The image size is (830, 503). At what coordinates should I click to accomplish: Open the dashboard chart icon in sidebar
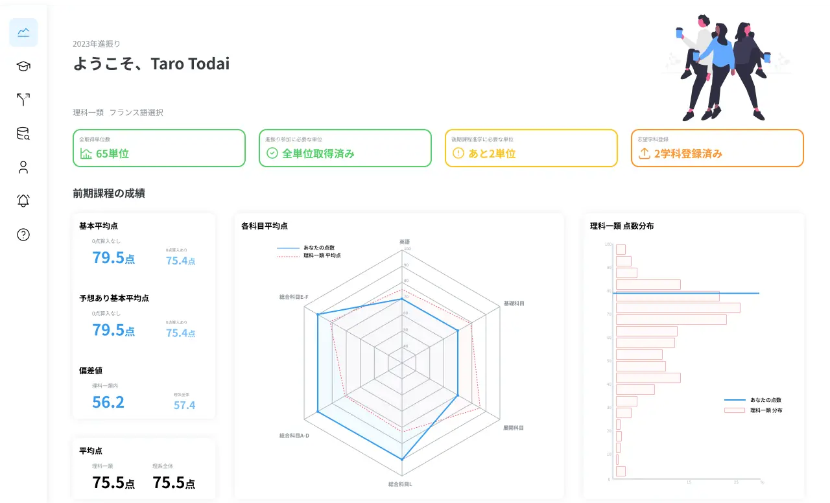(x=23, y=32)
